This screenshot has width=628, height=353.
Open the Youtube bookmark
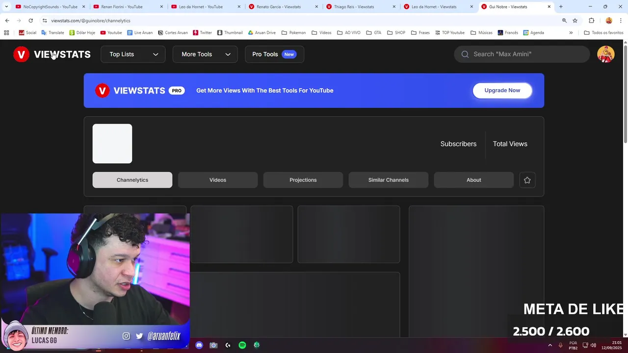point(111,33)
